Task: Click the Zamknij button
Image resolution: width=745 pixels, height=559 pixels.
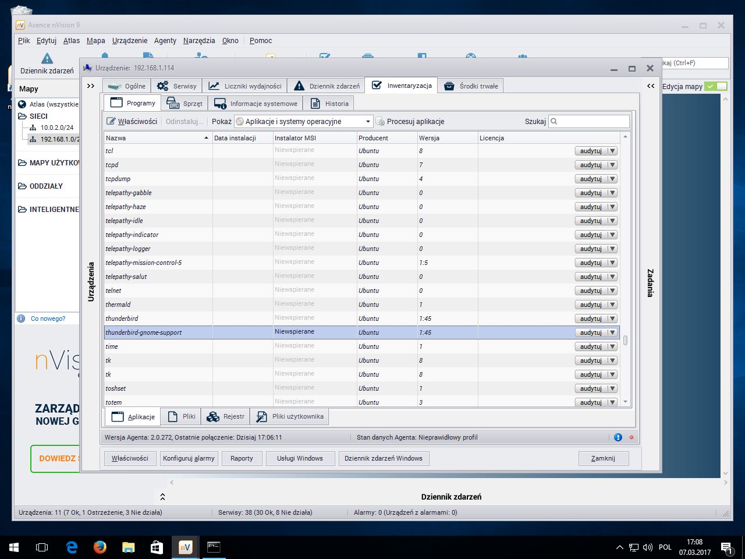Action: (603, 458)
